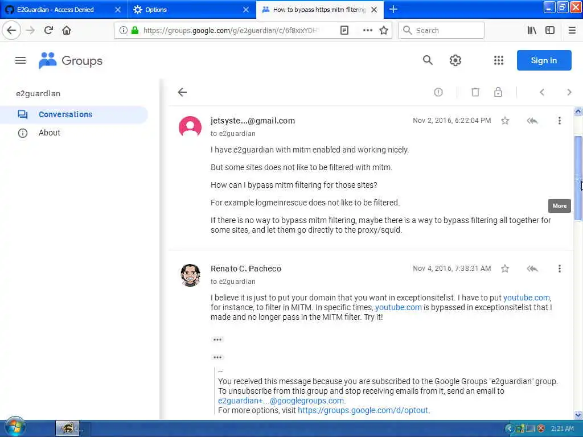Go to previous conversation chevron

(542, 92)
